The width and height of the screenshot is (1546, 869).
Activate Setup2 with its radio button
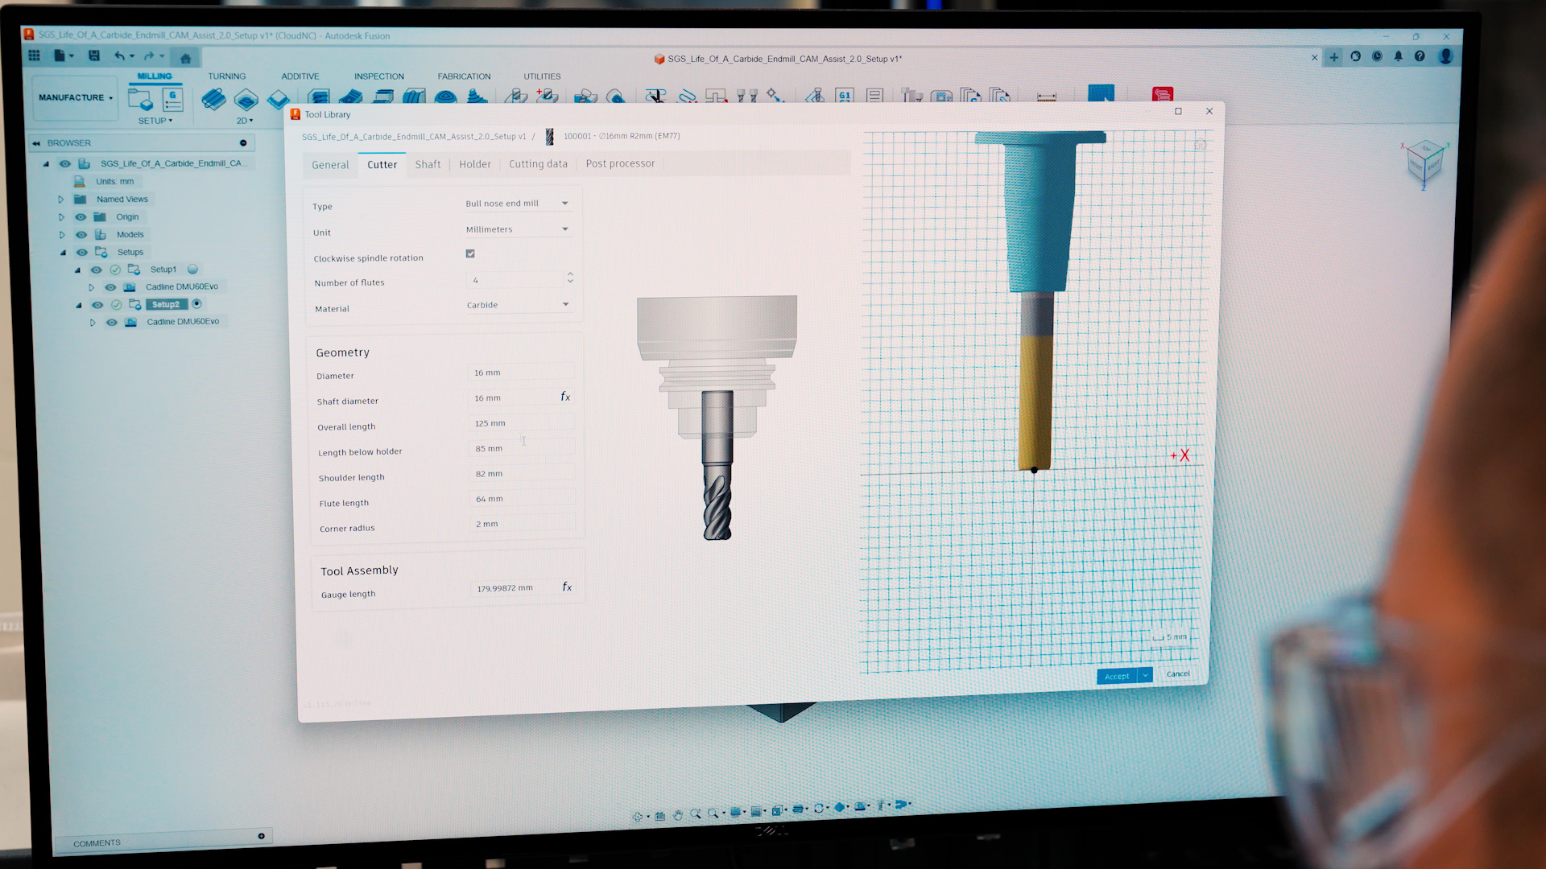tap(196, 303)
